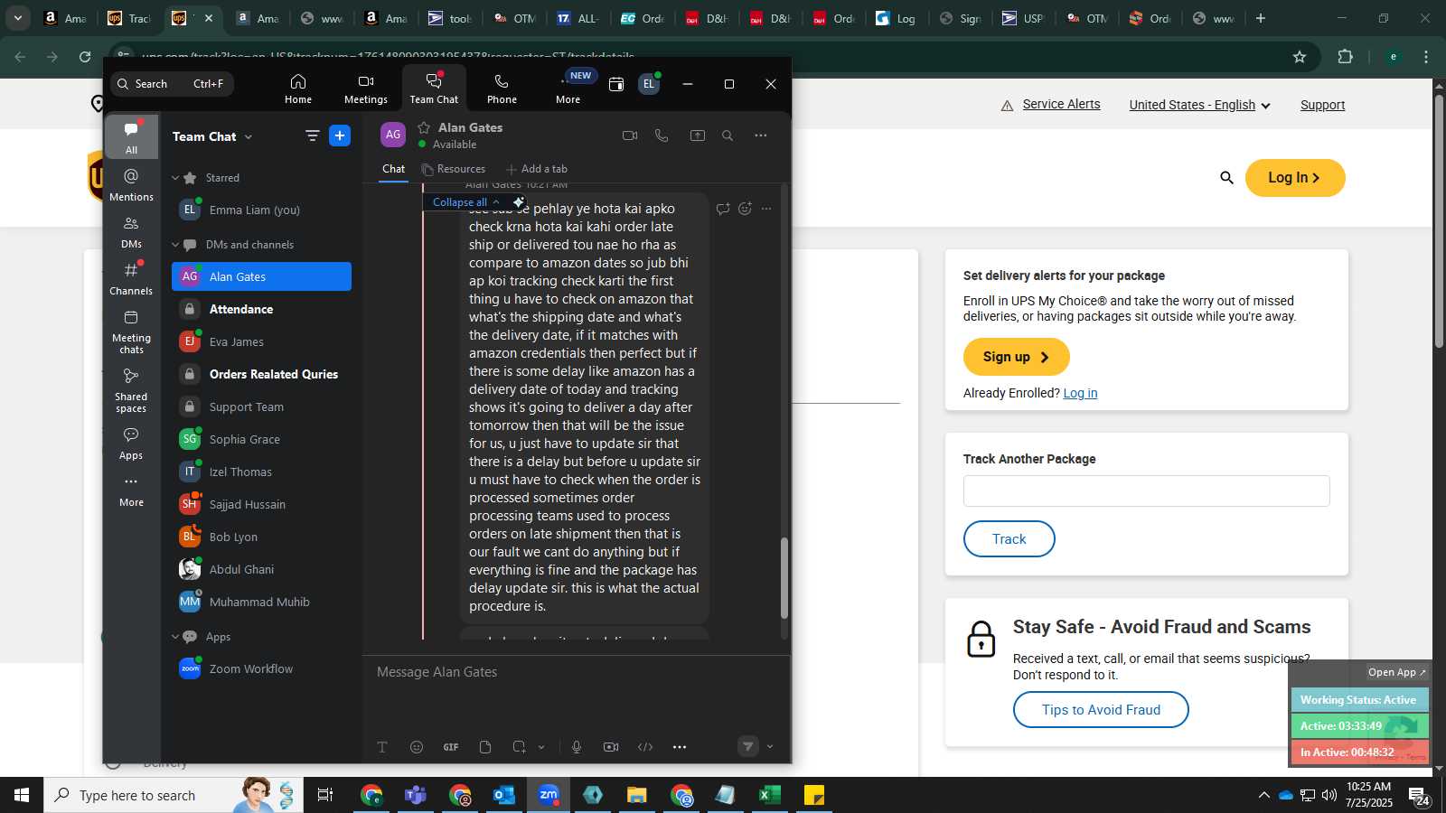Viewport: 1446px width, 813px height.
Task: Search within the Alan Gates chat
Action: (728, 135)
